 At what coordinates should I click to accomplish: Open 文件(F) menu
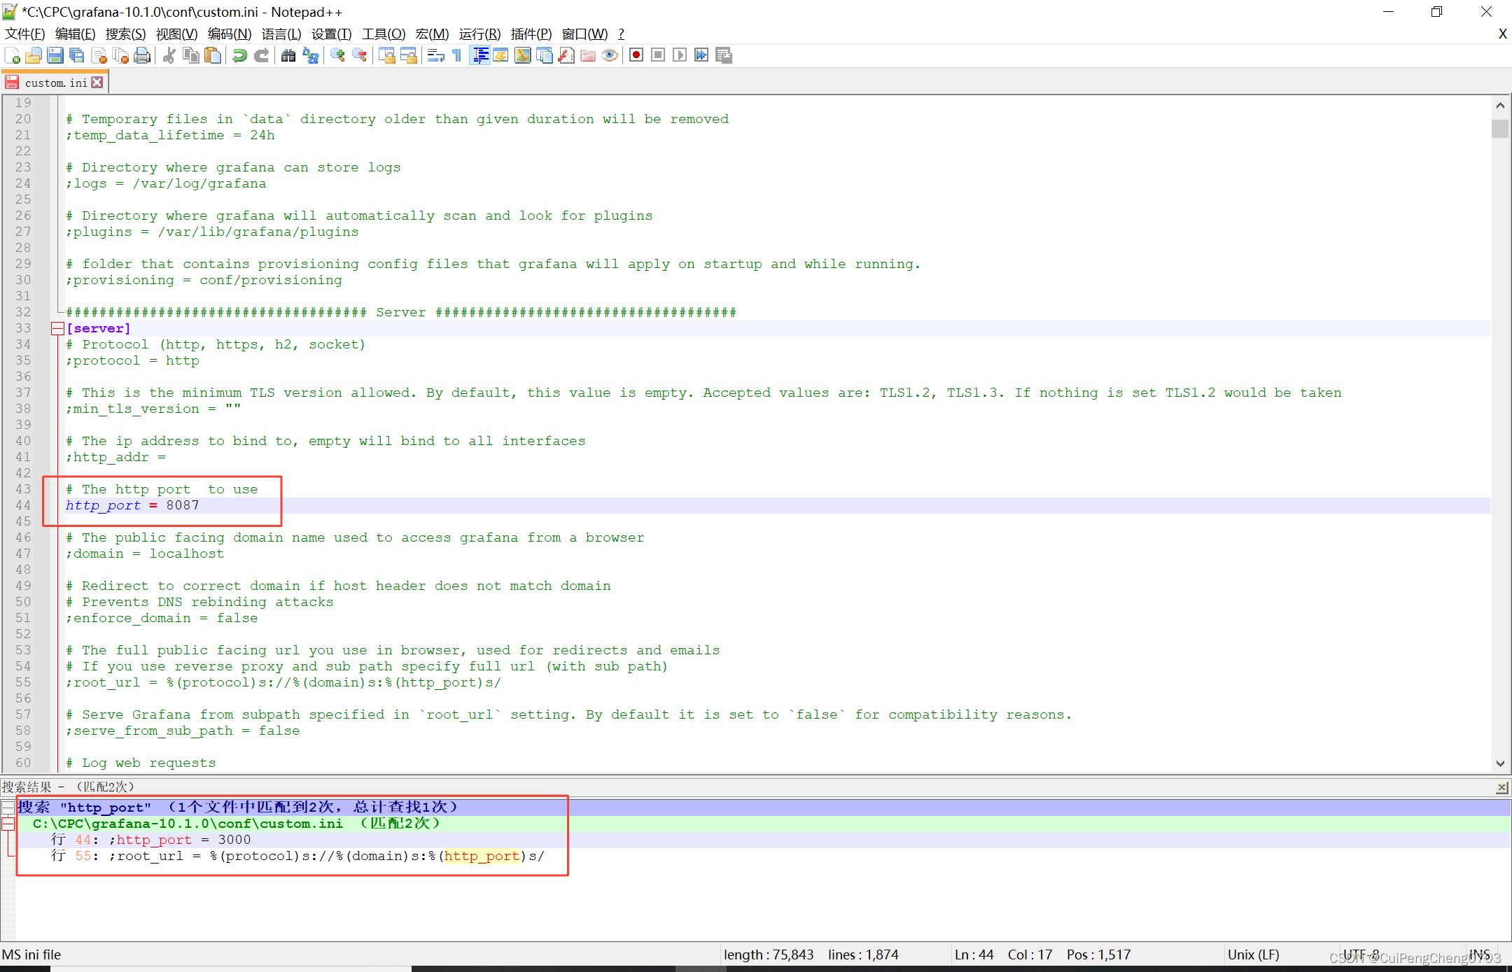point(24,34)
